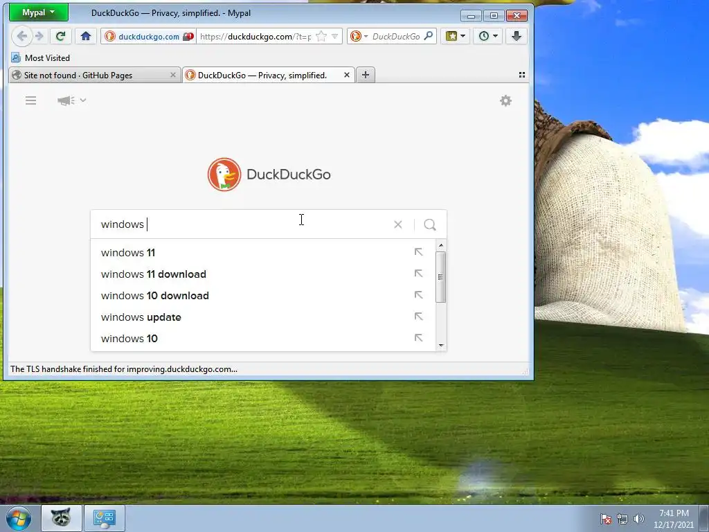Close the Site not found tab
The width and height of the screenshot is (709, 532).
pyautogui.click(x=172, y=75)
